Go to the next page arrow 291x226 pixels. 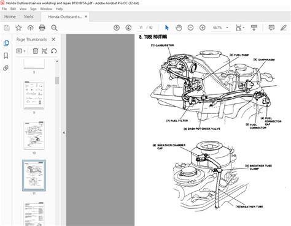point(128,28)
